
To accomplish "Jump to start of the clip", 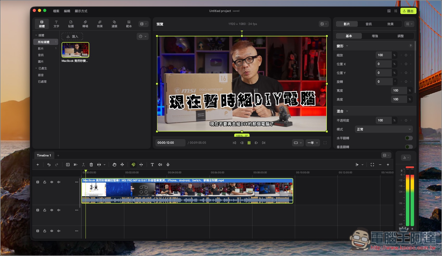I will (235, 143).
